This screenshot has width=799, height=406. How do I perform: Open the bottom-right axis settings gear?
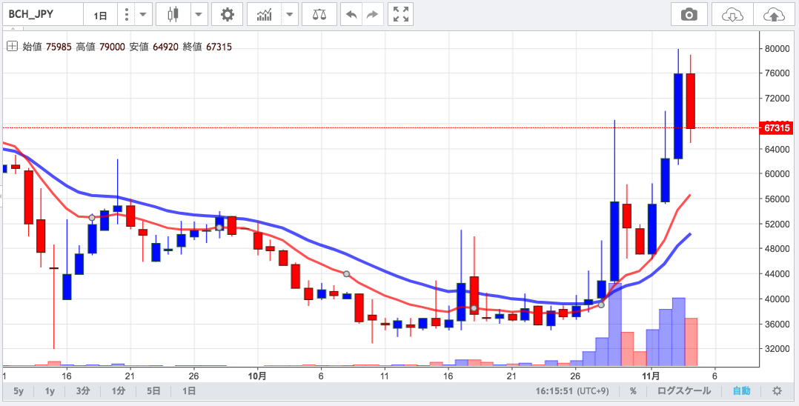pos(777,391)
